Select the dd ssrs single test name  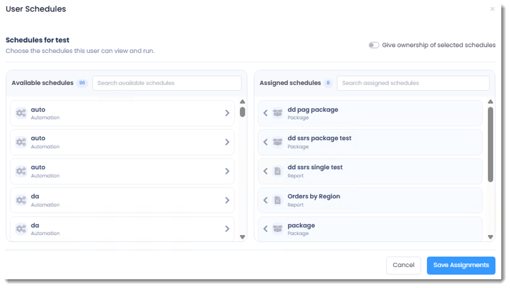(315, 167)
